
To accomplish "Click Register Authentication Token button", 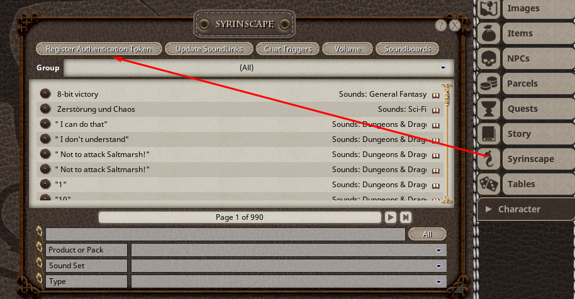I will tap(99, 49).
